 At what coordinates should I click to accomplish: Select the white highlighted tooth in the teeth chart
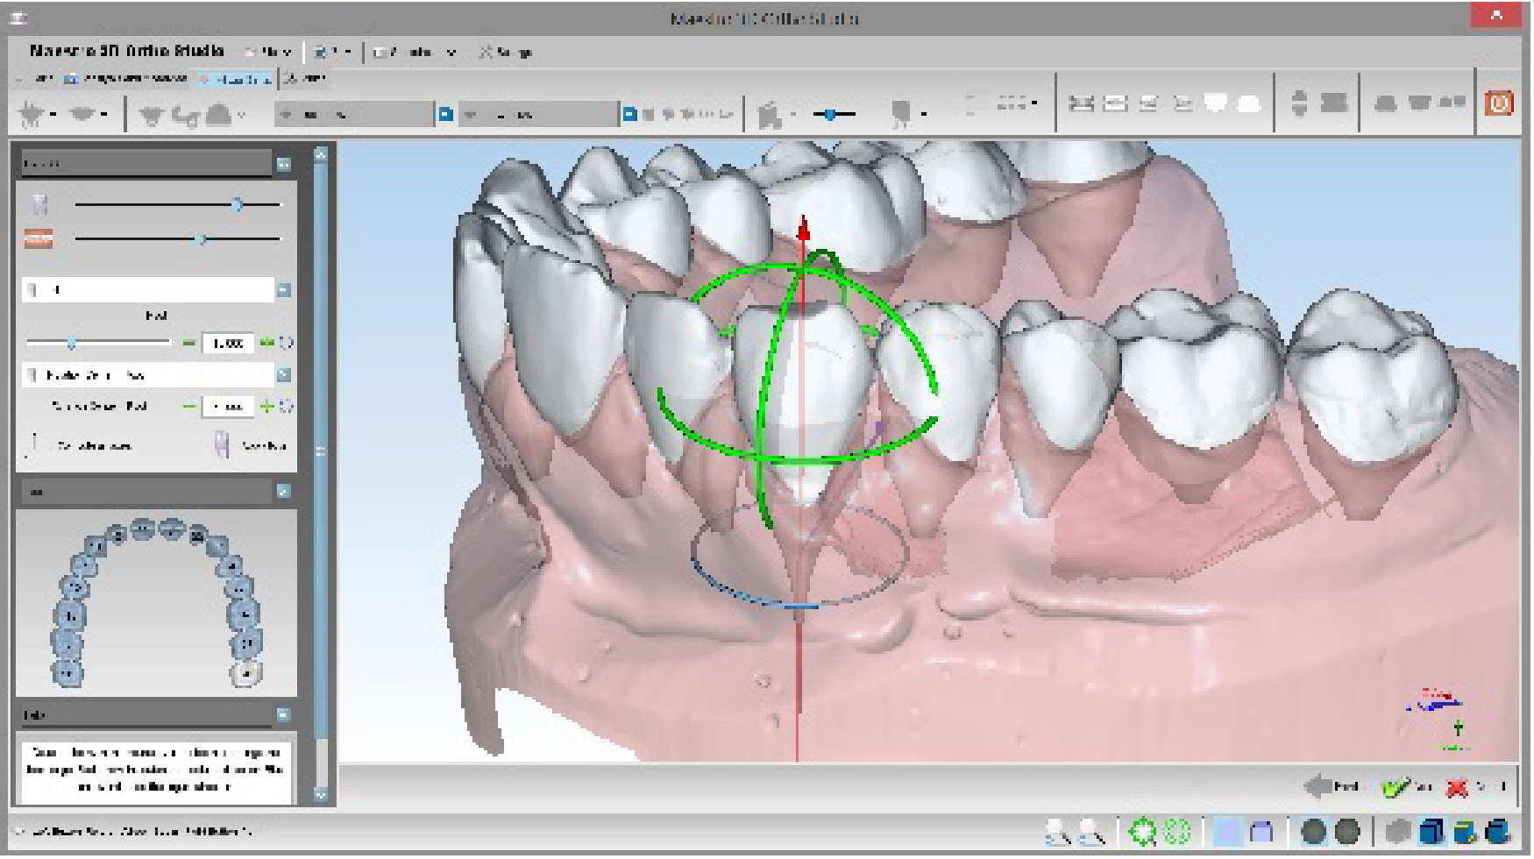click(x=246, y=673)
